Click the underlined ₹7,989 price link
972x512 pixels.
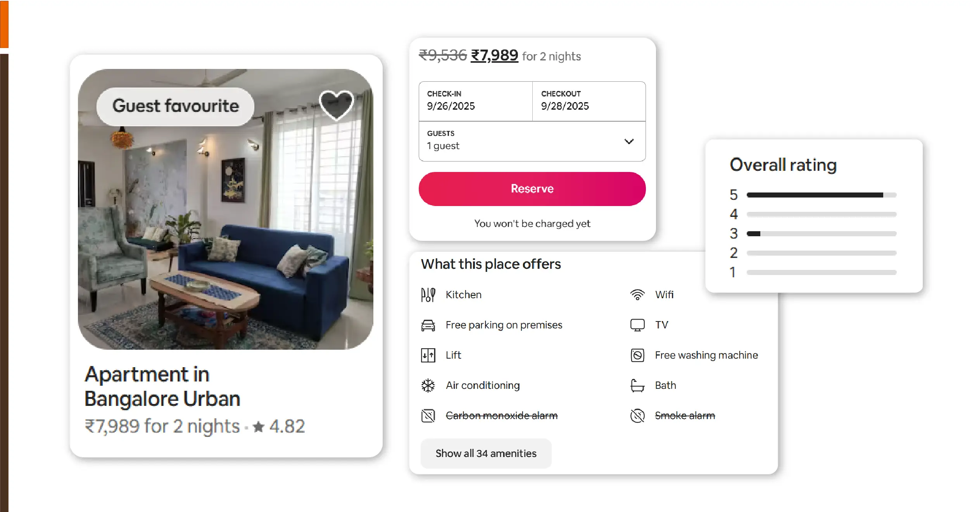pos(494,55)
